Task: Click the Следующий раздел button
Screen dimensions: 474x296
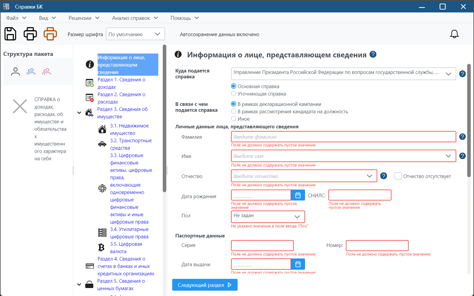Action: [204, 285]
